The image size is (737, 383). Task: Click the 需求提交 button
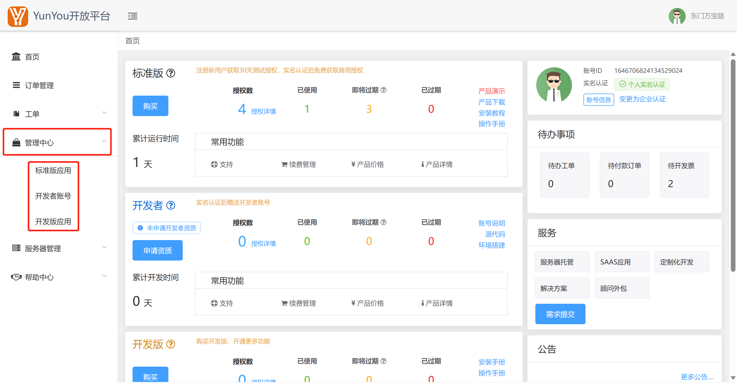[560, 314]
